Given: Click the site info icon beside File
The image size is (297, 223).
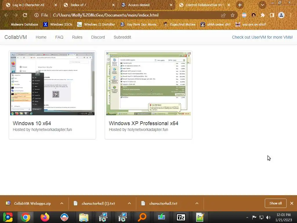Looking at the screenshot, I should tap(36, 15).
